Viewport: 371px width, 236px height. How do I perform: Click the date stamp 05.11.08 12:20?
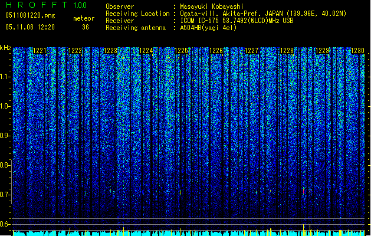30,27
